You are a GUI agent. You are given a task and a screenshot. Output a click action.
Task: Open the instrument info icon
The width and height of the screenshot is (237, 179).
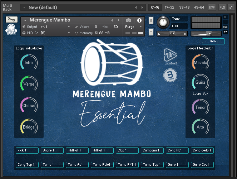point(139,20)
